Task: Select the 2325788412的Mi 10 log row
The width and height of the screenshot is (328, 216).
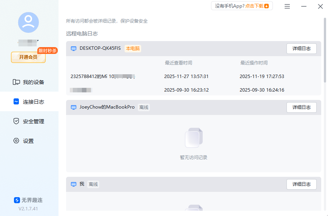Action: click(x=194, y=76)
